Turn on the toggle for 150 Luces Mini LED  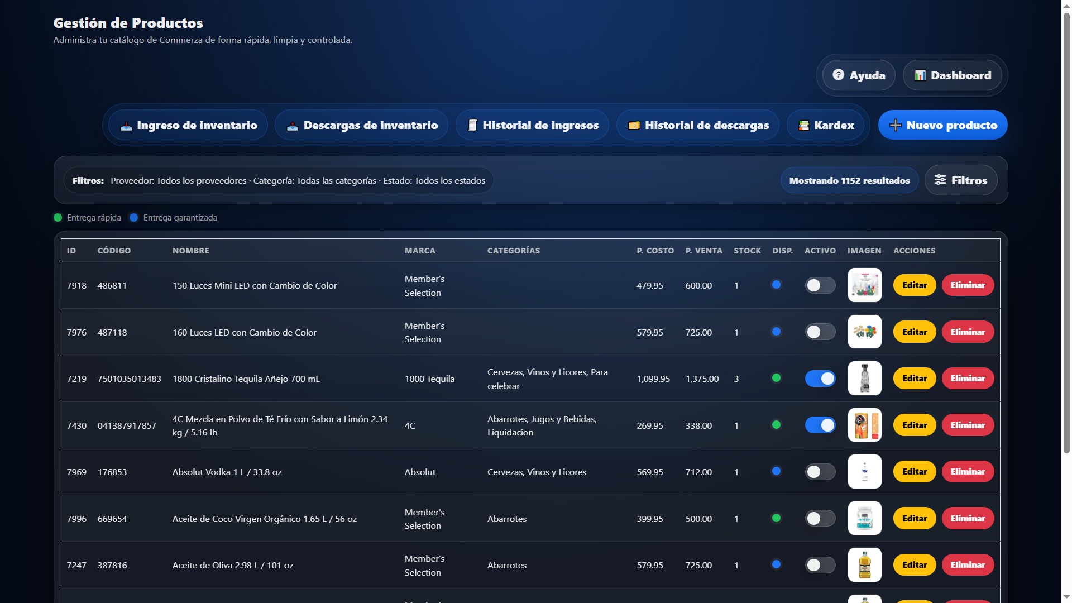(x=820, y=285)
